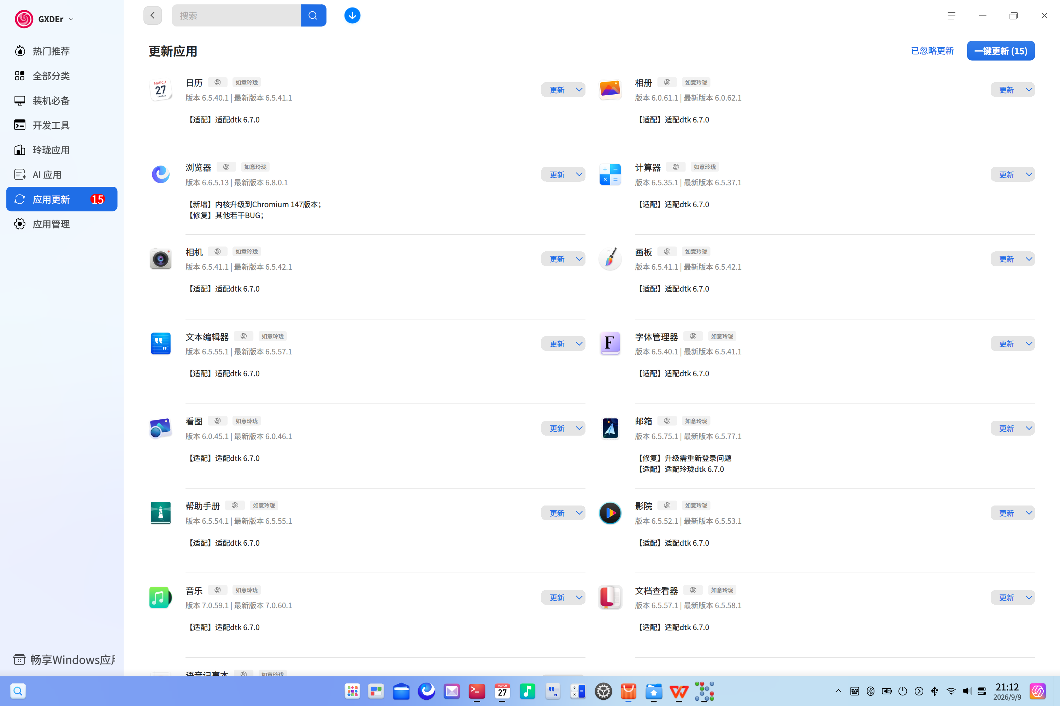The image size is (1060, 706).
Task: Click the volume speaker tray icon
Action: click(x=967, y=691)
